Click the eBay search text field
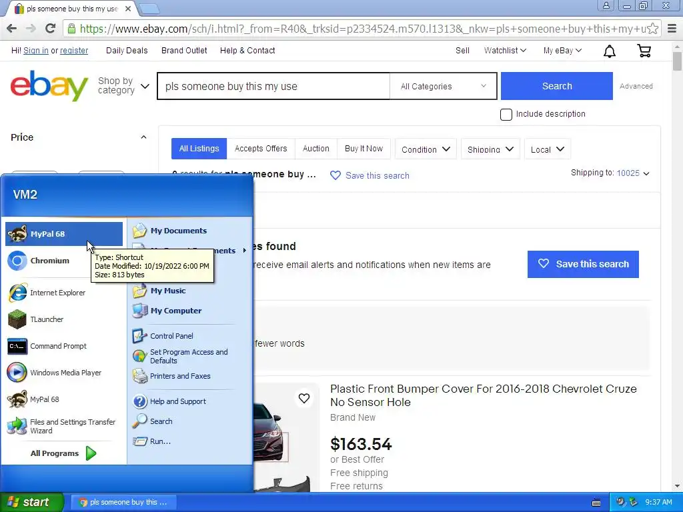Viewport: 683px width, 512px height. click(273, 86)
